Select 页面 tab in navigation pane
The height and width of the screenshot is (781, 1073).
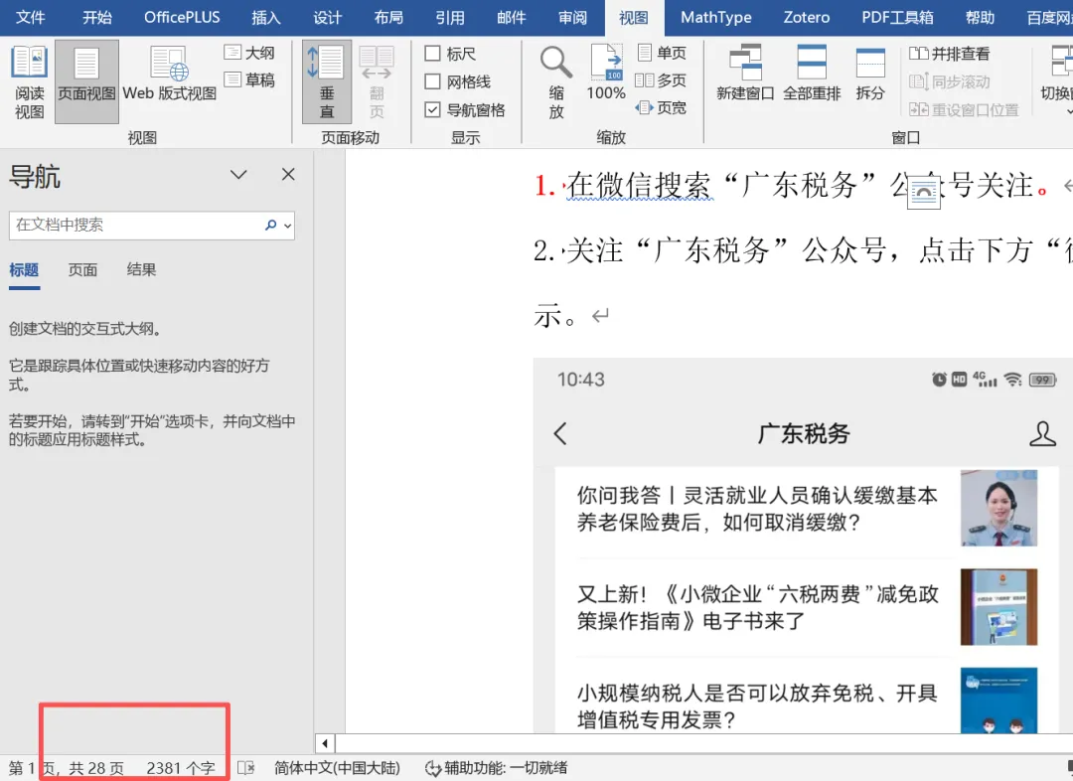(82, 270)
